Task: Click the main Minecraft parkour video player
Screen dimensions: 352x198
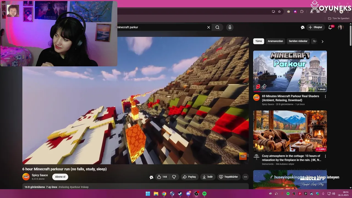Action: click(x=136, y=101)
